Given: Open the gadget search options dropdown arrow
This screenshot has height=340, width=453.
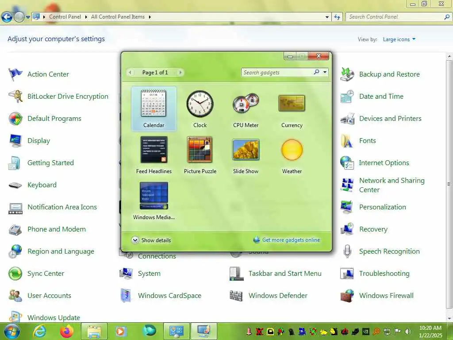Looking at the screenshot, I should [325, 72].
